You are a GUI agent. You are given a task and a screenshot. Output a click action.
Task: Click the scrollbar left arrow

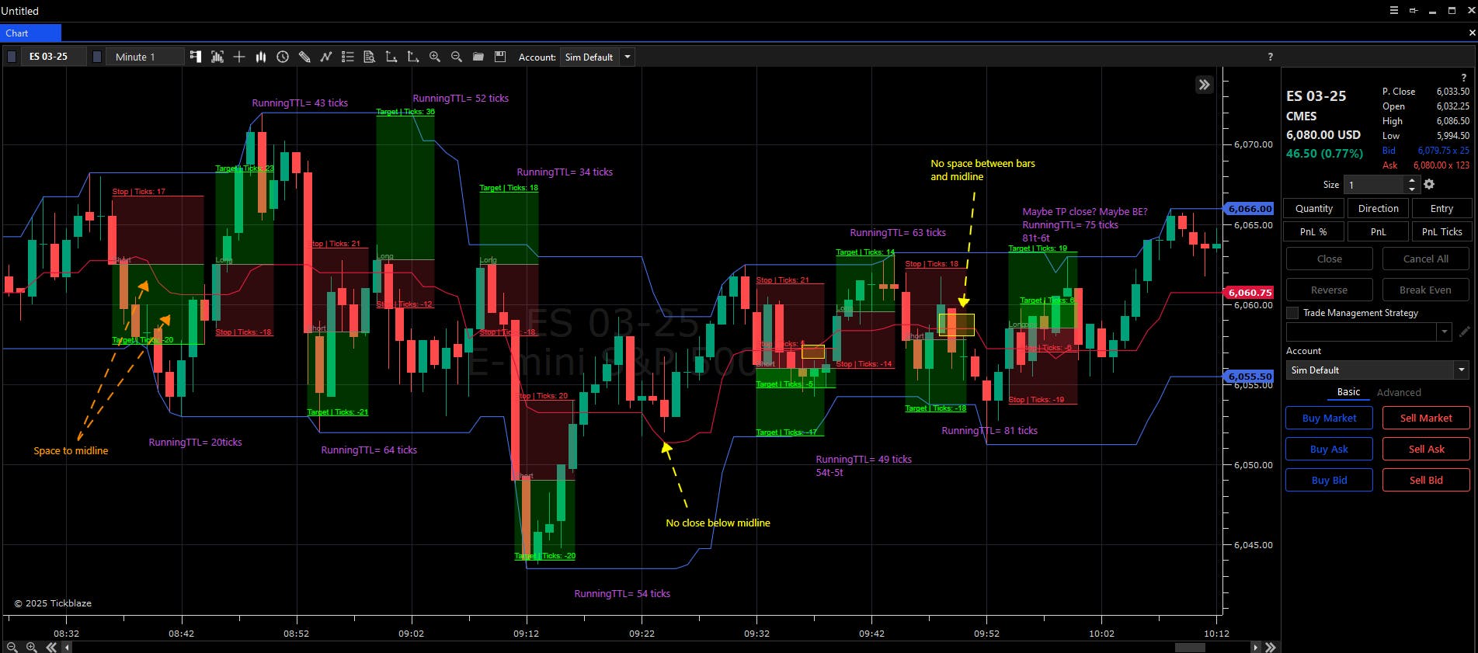click(x=67, y=647)
